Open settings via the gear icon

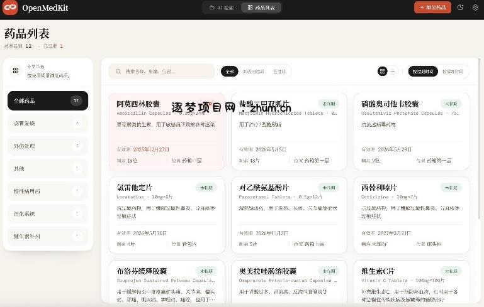pos(475,8)
